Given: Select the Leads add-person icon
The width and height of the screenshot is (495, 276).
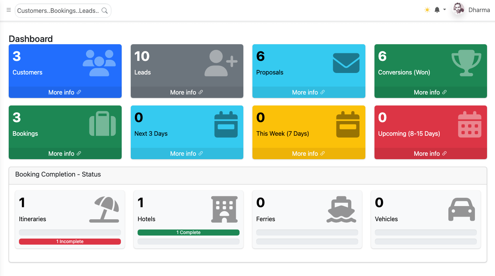Looking at the screenshot, I should click(221, 62).
